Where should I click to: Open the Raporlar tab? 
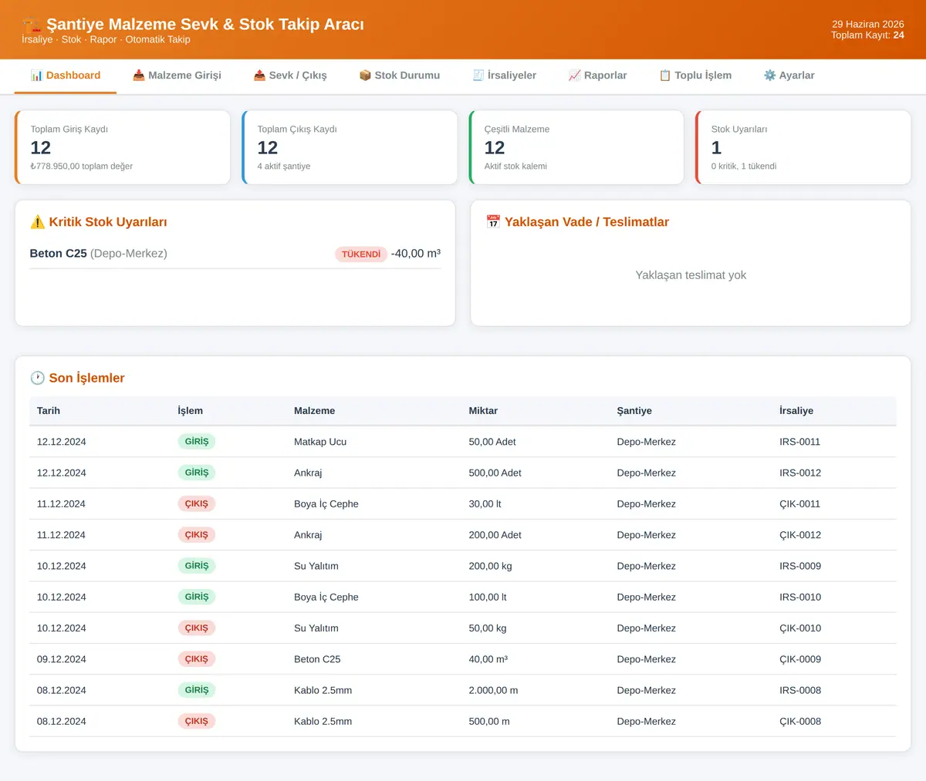click(597, 76)
